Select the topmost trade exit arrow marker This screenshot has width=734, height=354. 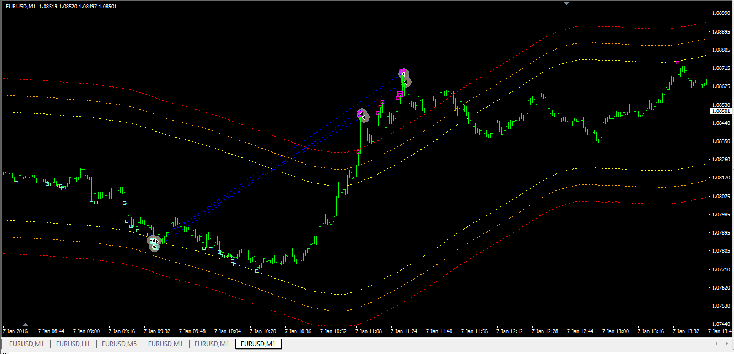coord(403,73)
